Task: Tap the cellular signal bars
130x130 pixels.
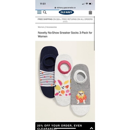Action: (x=83, y=4)
